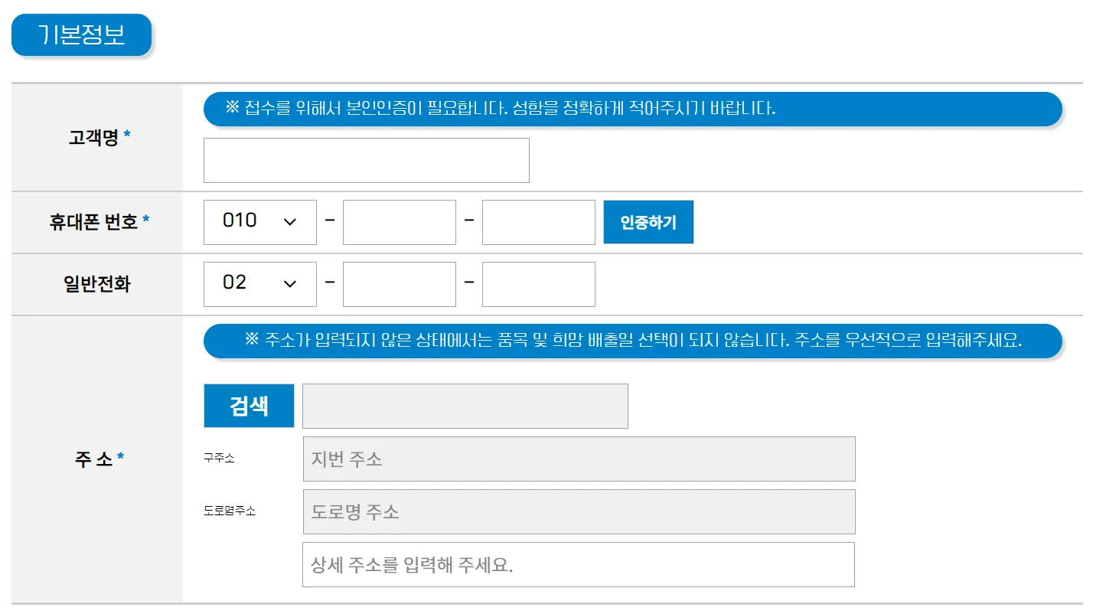Click the 도로명주소 field label
Viewport: 1093px width, 614px height.
click(x=229, y=511)
